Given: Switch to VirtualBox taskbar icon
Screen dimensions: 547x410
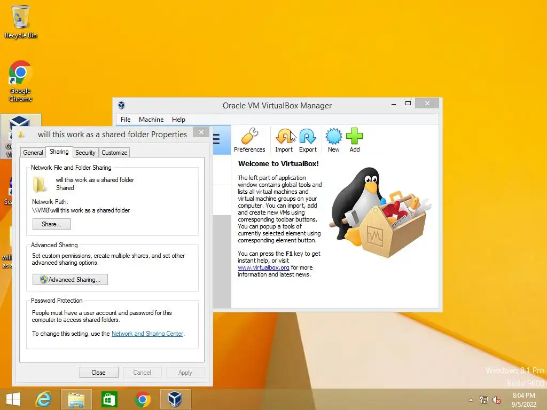Looking at the screenshot, I should coord(175,399).
